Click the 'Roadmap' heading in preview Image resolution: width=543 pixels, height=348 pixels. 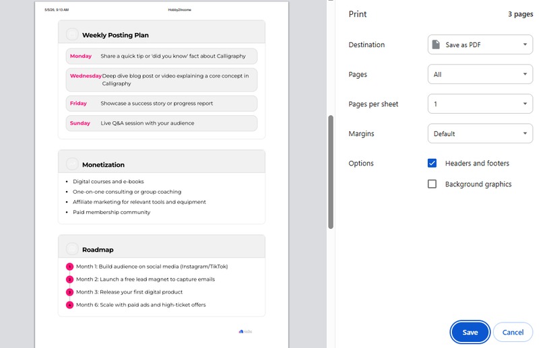[98, 250]
